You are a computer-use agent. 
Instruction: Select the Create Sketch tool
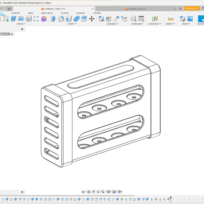coord(6,19)
